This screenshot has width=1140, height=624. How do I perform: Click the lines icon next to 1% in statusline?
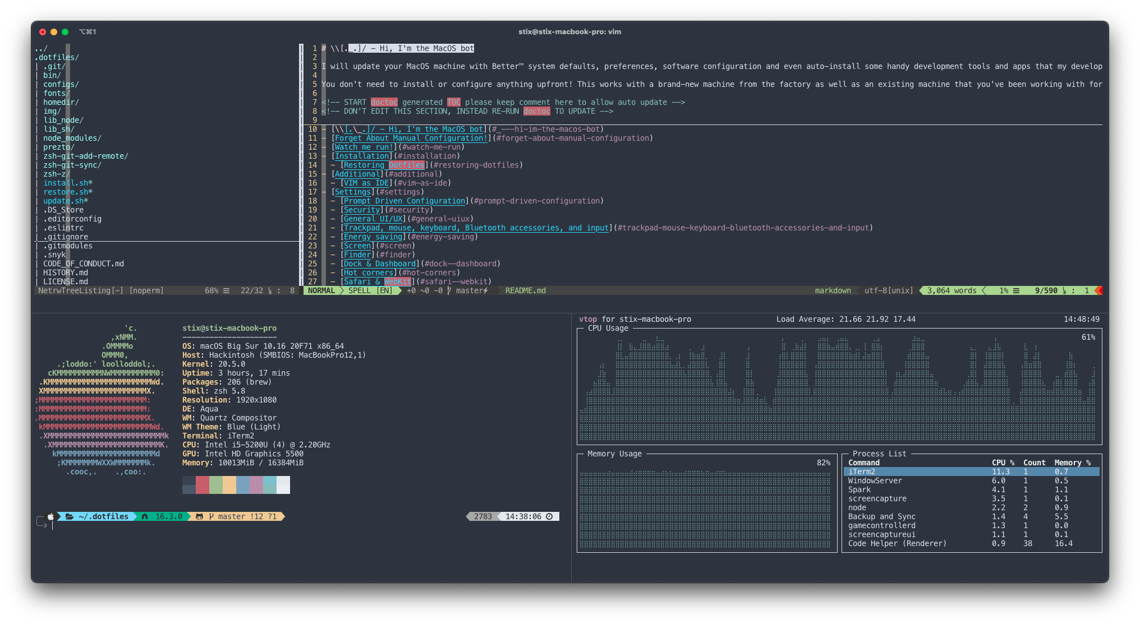(1016, 290)
